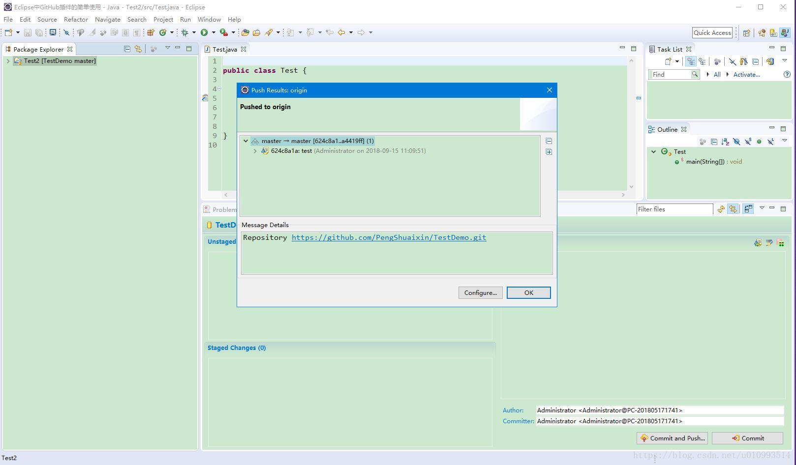Toggle Link with Editor in Git Staging

(733, 209)
